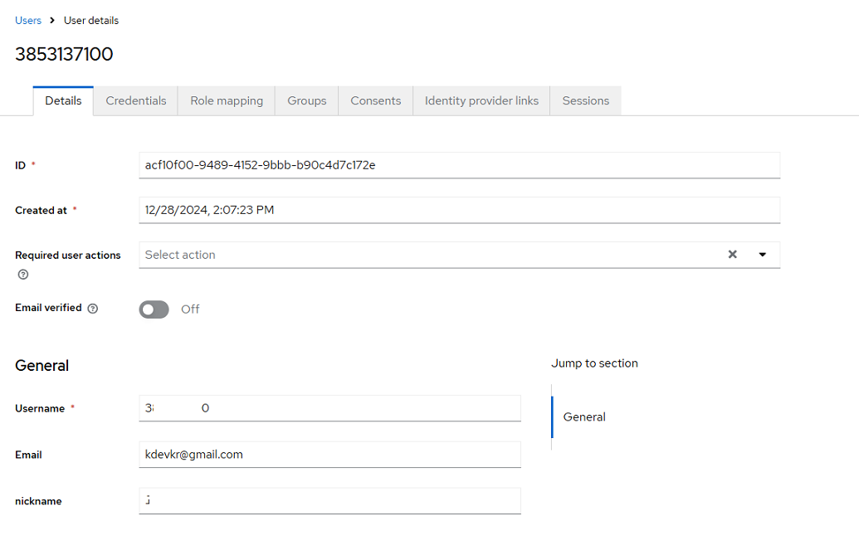Toggle the Email verified switch
Image resolution: width=859 pixels, height=560 pixels.
154,309
